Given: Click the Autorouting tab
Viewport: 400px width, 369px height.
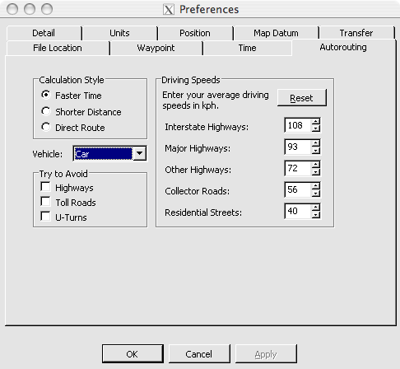Looking at the screenshot, I should [343, 47].
